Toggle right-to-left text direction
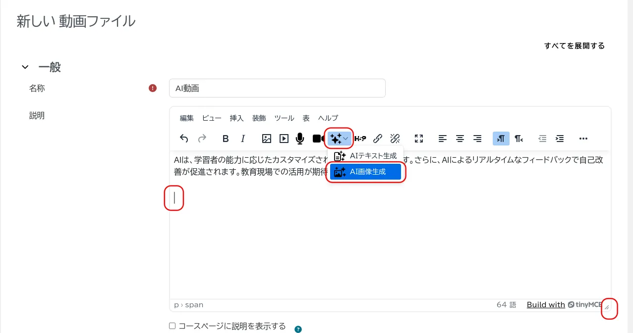The image size is (633, 333). click(518, 139)
